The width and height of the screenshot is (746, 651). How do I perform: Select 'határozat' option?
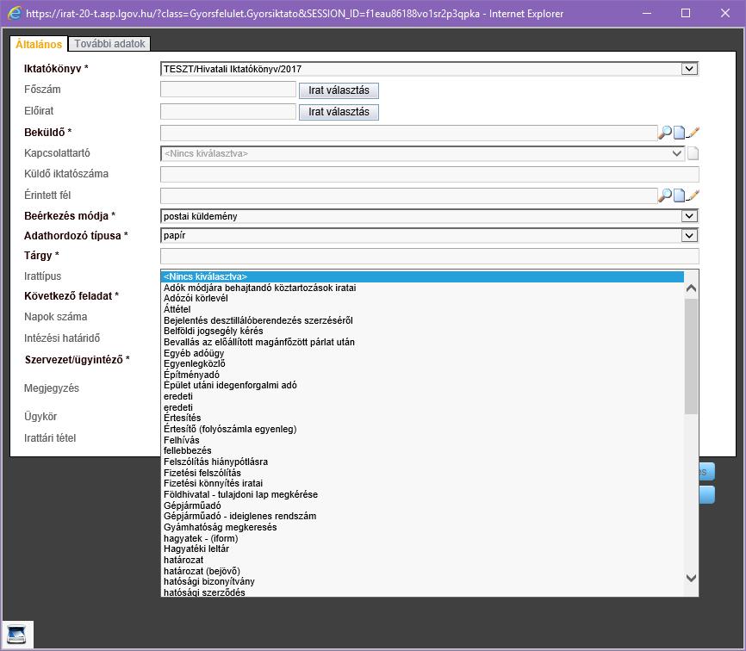422,561
